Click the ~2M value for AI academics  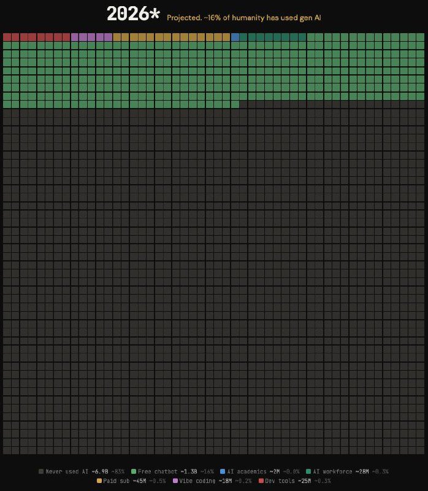tap(275, 471)
